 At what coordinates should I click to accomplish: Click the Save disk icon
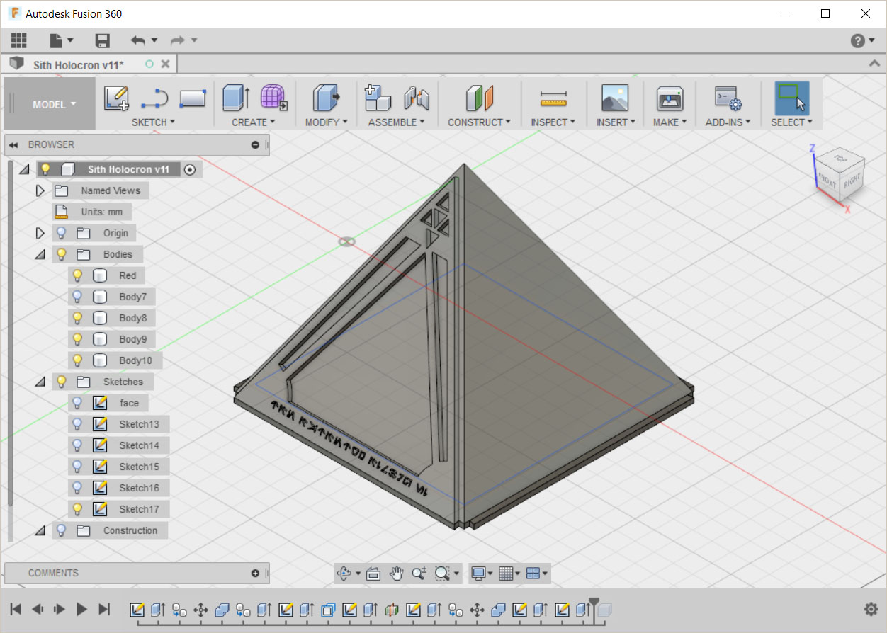click(x=103, y=40)
